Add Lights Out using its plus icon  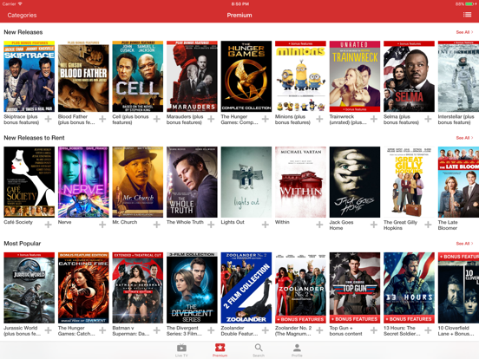click(x=266, y=225)
